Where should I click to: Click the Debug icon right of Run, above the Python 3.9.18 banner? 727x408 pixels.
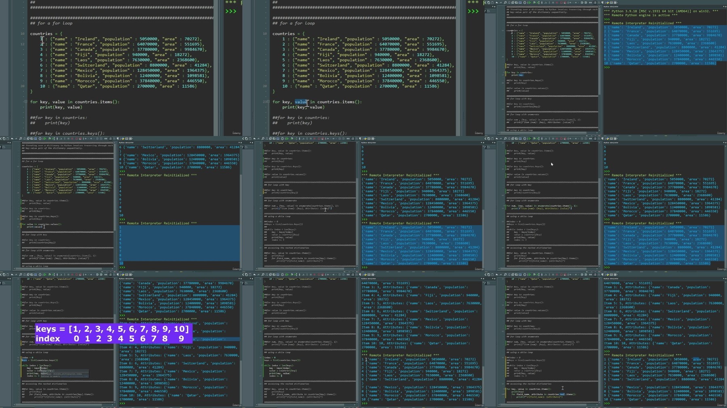click(534, 2)
